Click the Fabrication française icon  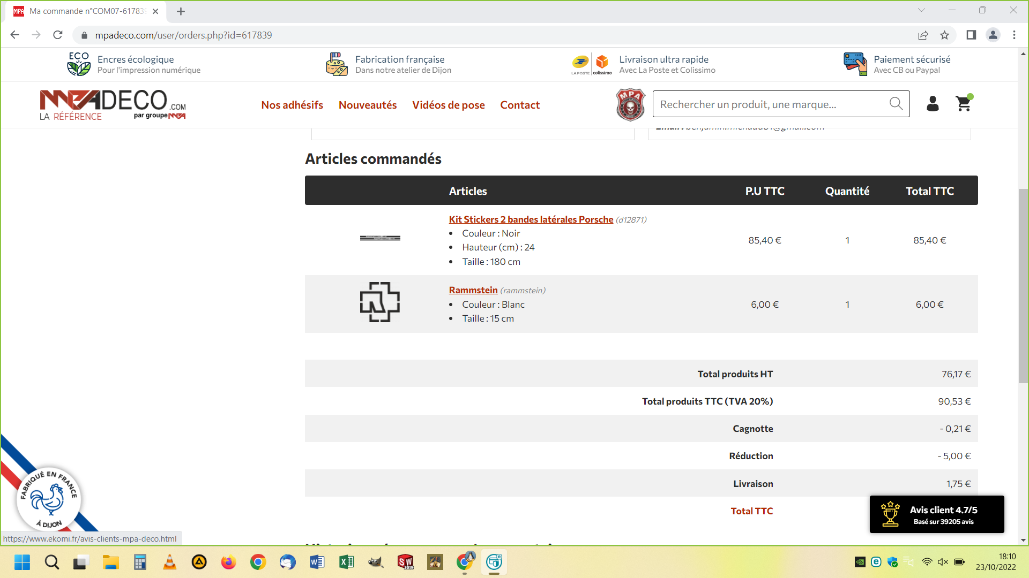click(337, 64)
